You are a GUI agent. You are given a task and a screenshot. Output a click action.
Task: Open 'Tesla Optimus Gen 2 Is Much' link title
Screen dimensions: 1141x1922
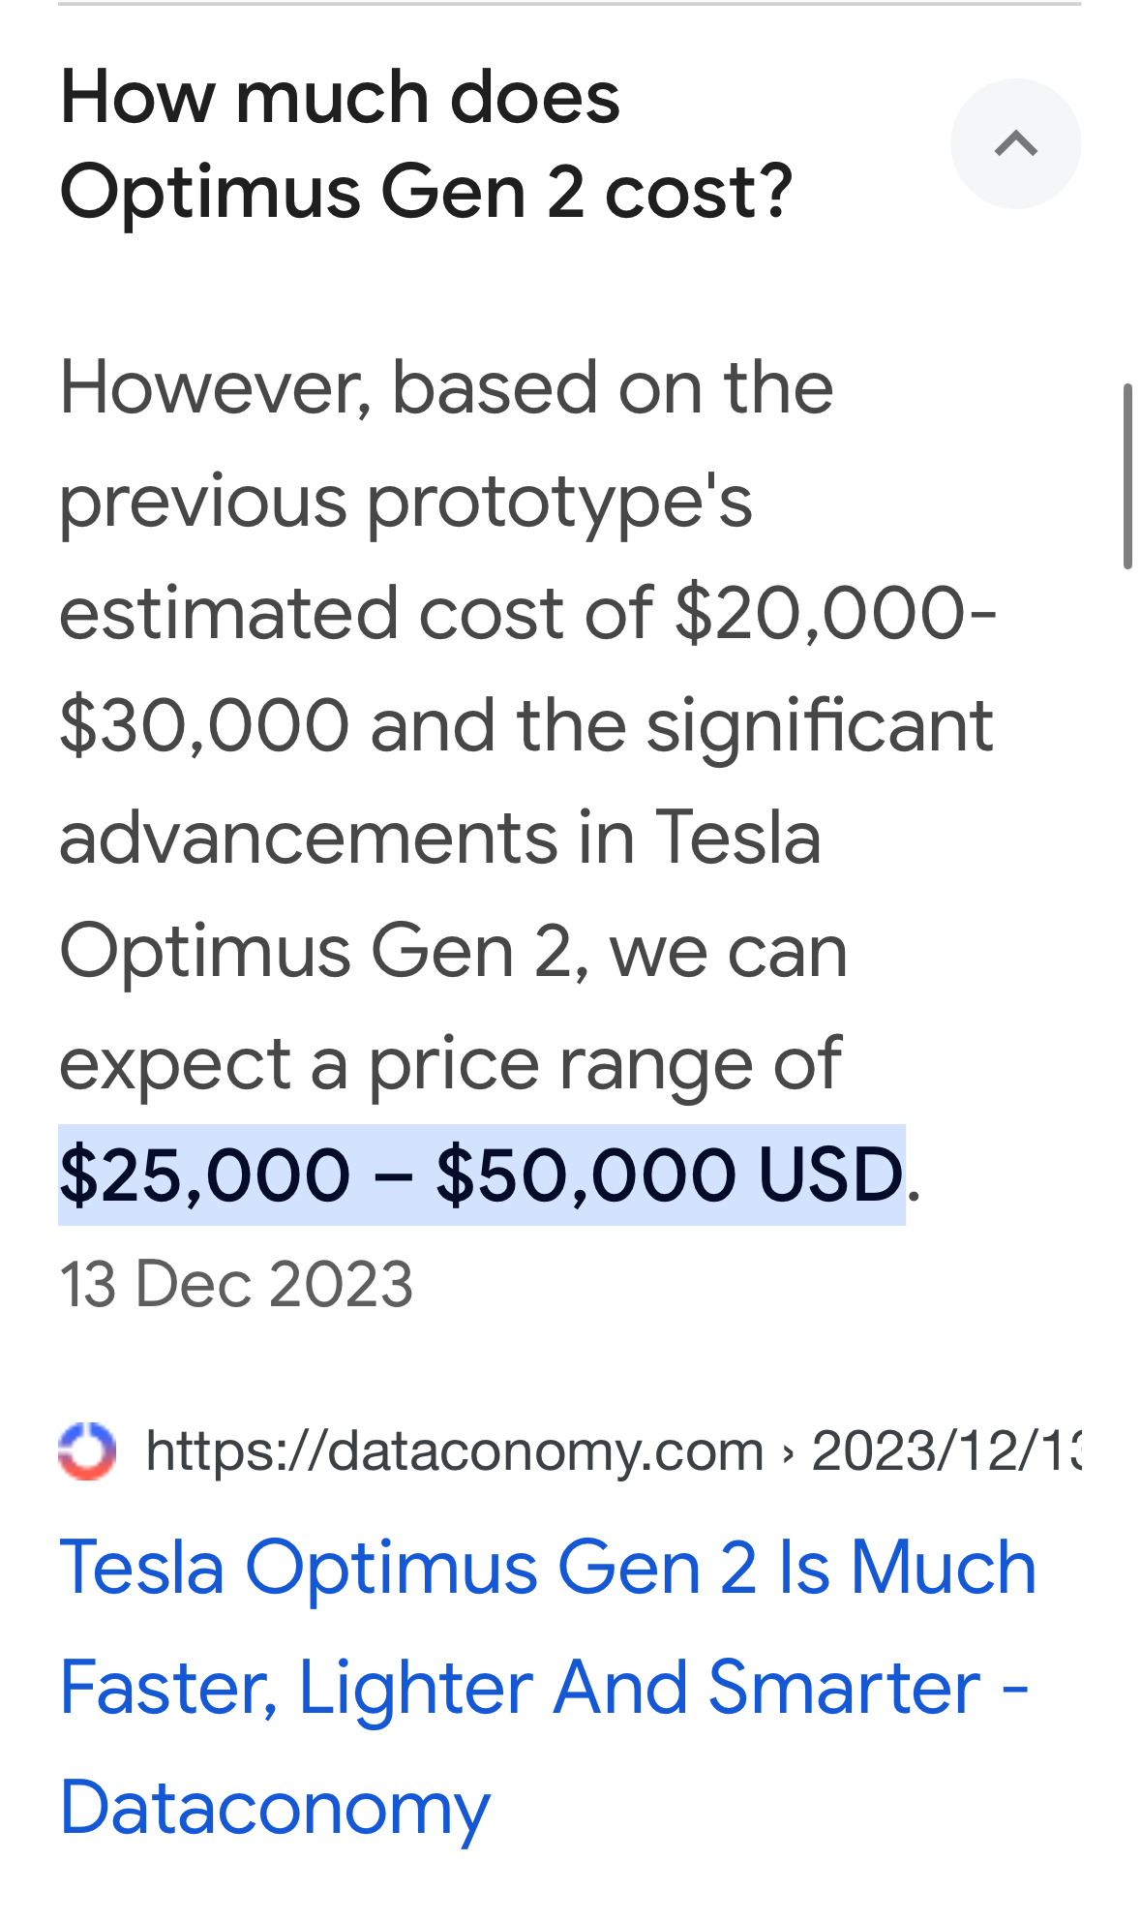[x=548, y=1567]
